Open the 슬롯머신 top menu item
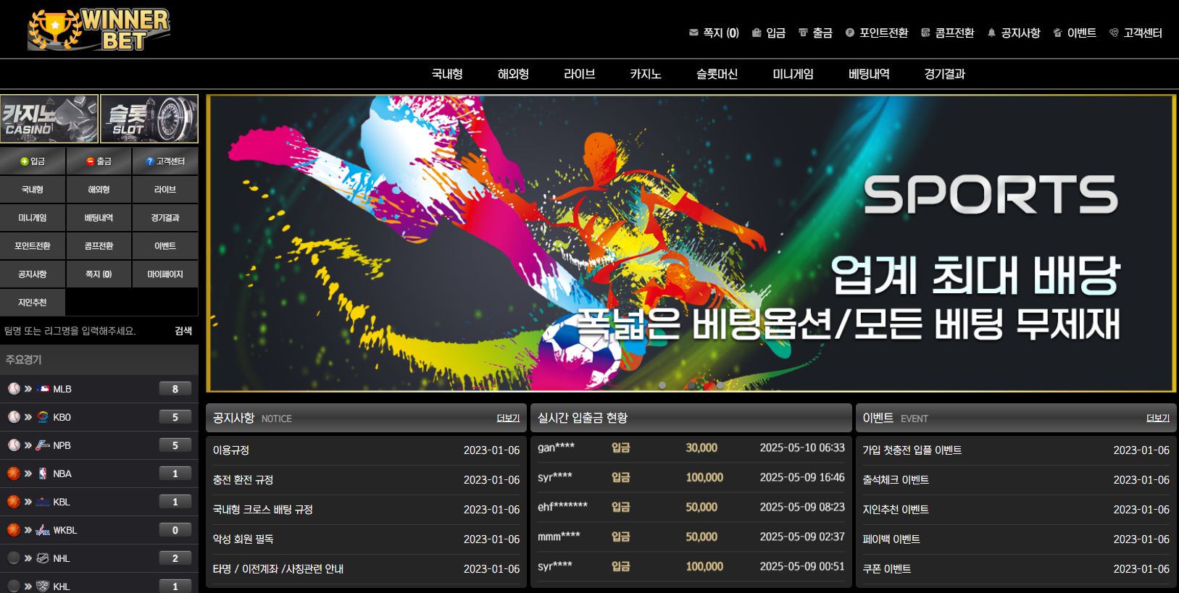This screenshot has width=1179, height=593. [717, 74]
